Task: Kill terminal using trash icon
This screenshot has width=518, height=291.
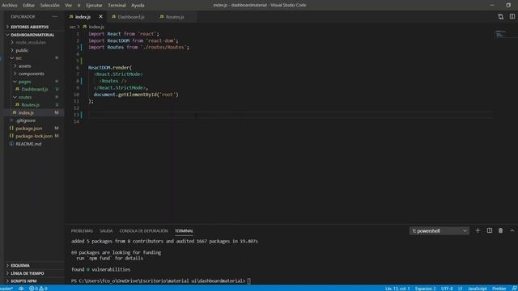Action: coord(500,230)
